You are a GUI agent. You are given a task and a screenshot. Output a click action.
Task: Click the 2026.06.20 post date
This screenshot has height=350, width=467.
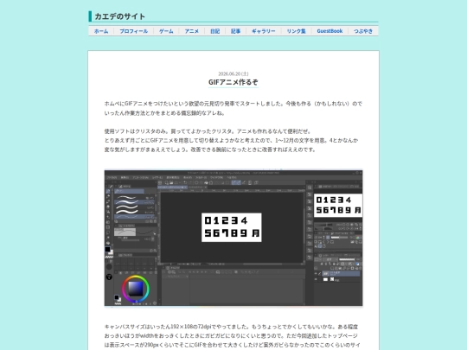[x=233, y=73]
